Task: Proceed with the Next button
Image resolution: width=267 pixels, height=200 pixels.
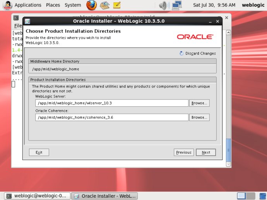Action: coord(206,152)
